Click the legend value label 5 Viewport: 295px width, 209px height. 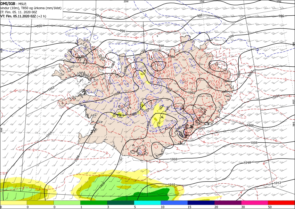(135, 207)
